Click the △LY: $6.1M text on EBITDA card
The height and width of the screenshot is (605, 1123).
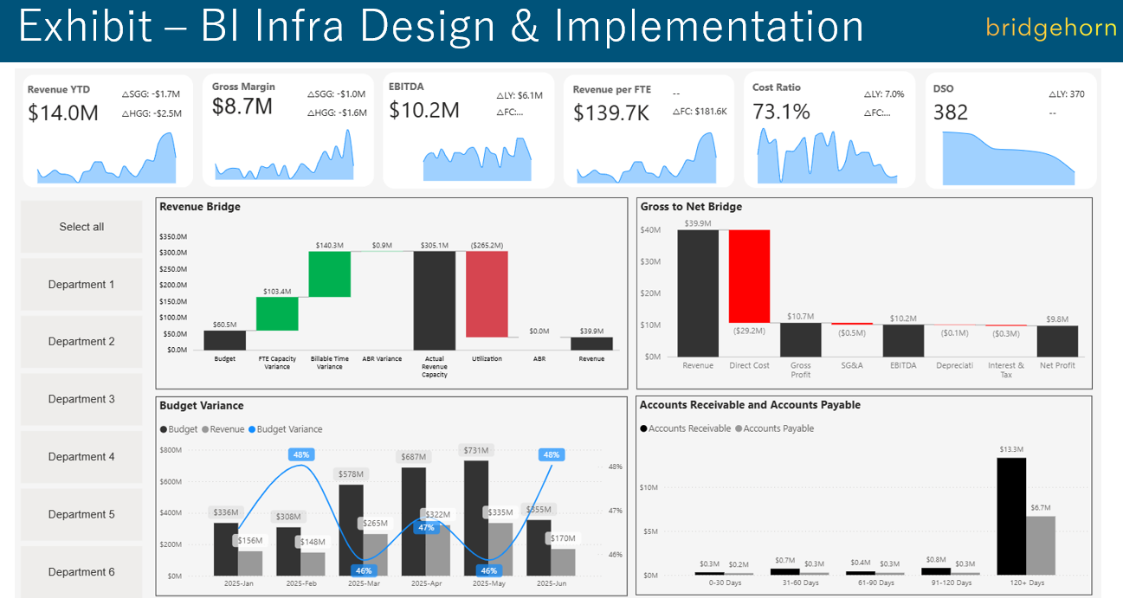520,96
